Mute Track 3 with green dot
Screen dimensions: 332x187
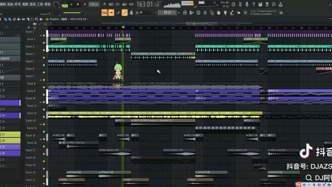(x=46, y=47)
